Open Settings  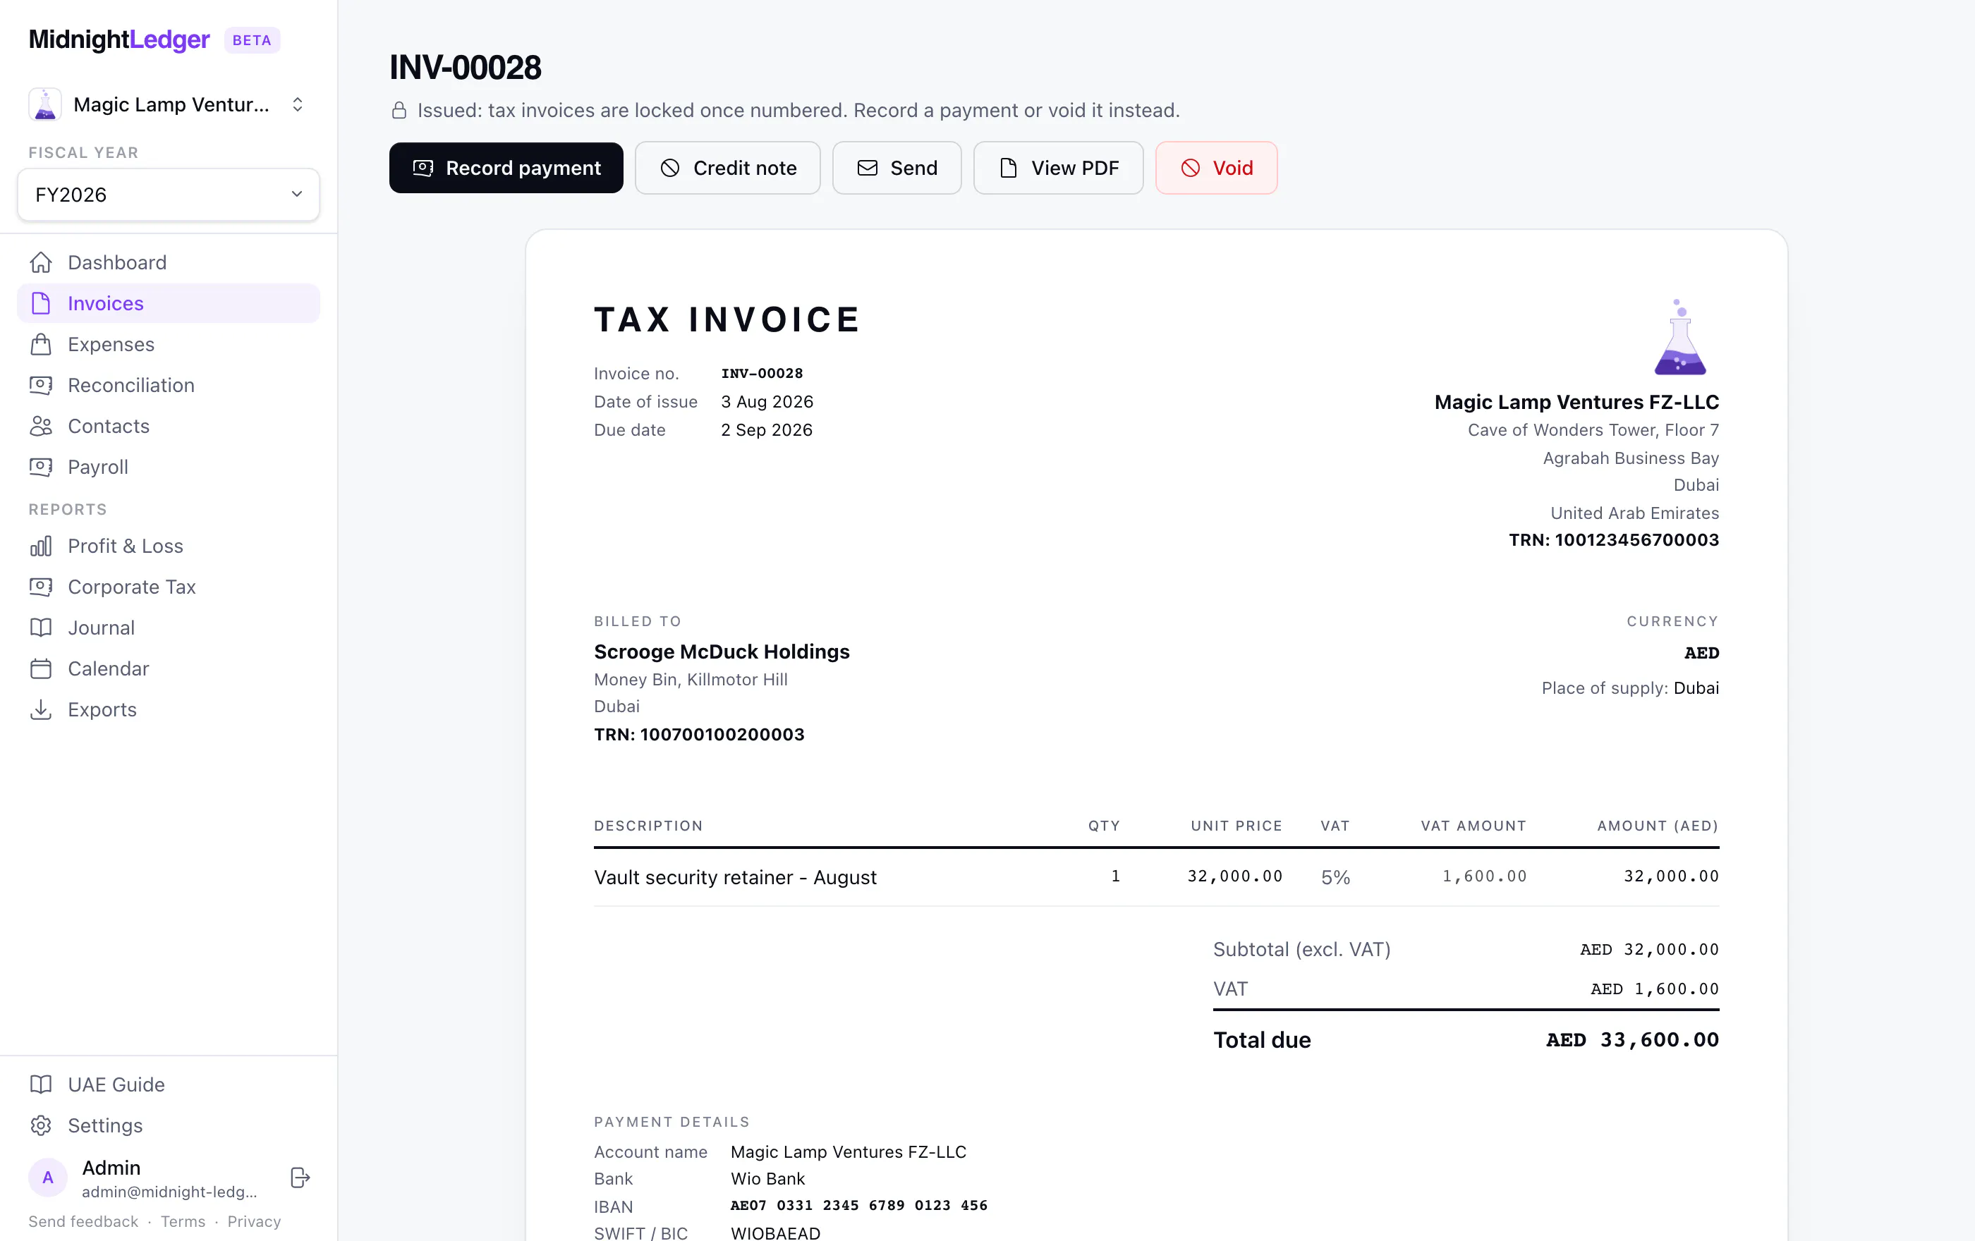pyautogui.click(x=168, y=1125)
